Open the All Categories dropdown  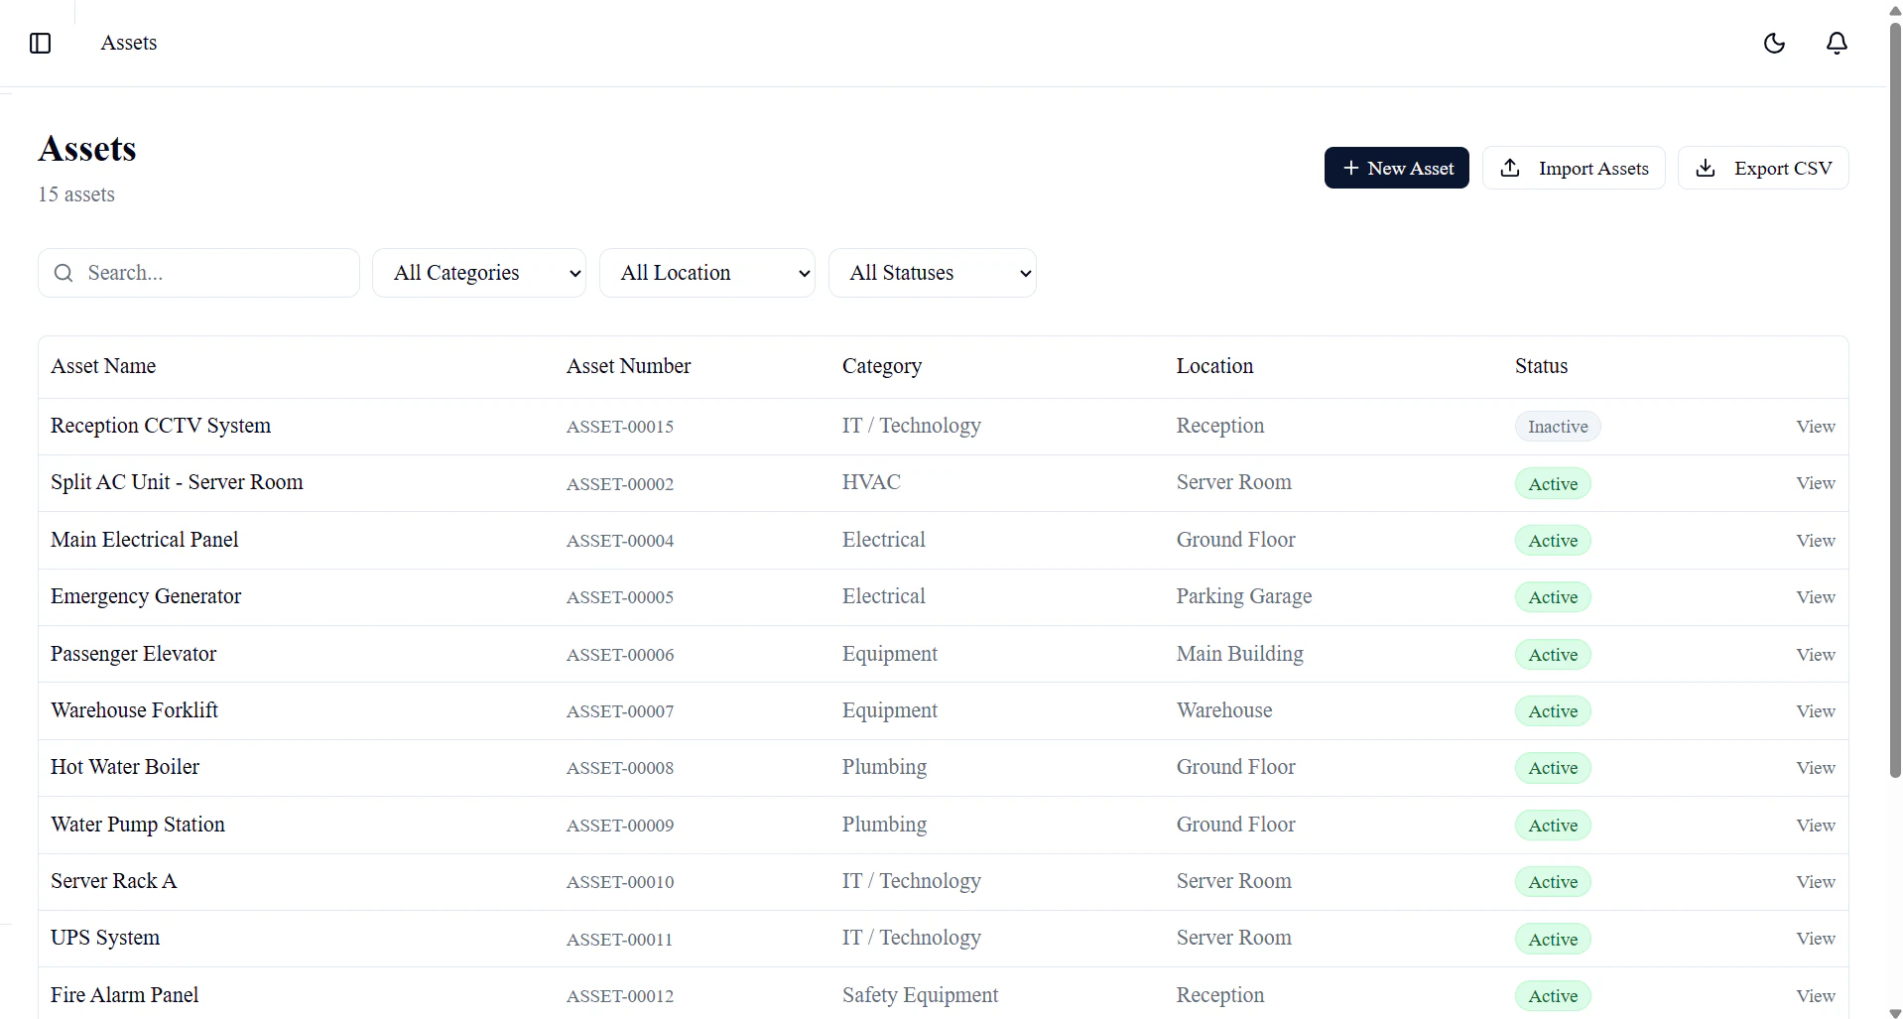tap(478, 273)
